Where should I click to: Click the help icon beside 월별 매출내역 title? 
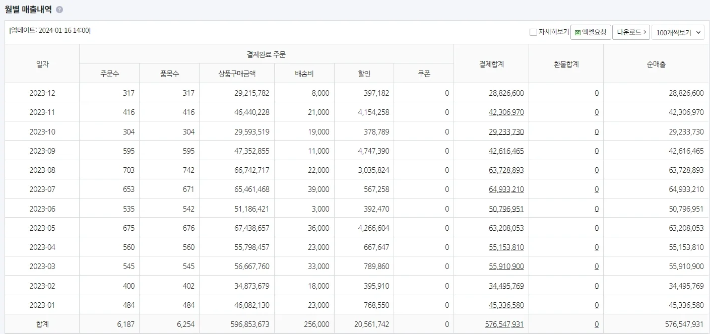59,9
